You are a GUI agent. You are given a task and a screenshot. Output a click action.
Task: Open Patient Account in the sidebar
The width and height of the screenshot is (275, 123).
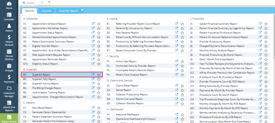9,41
